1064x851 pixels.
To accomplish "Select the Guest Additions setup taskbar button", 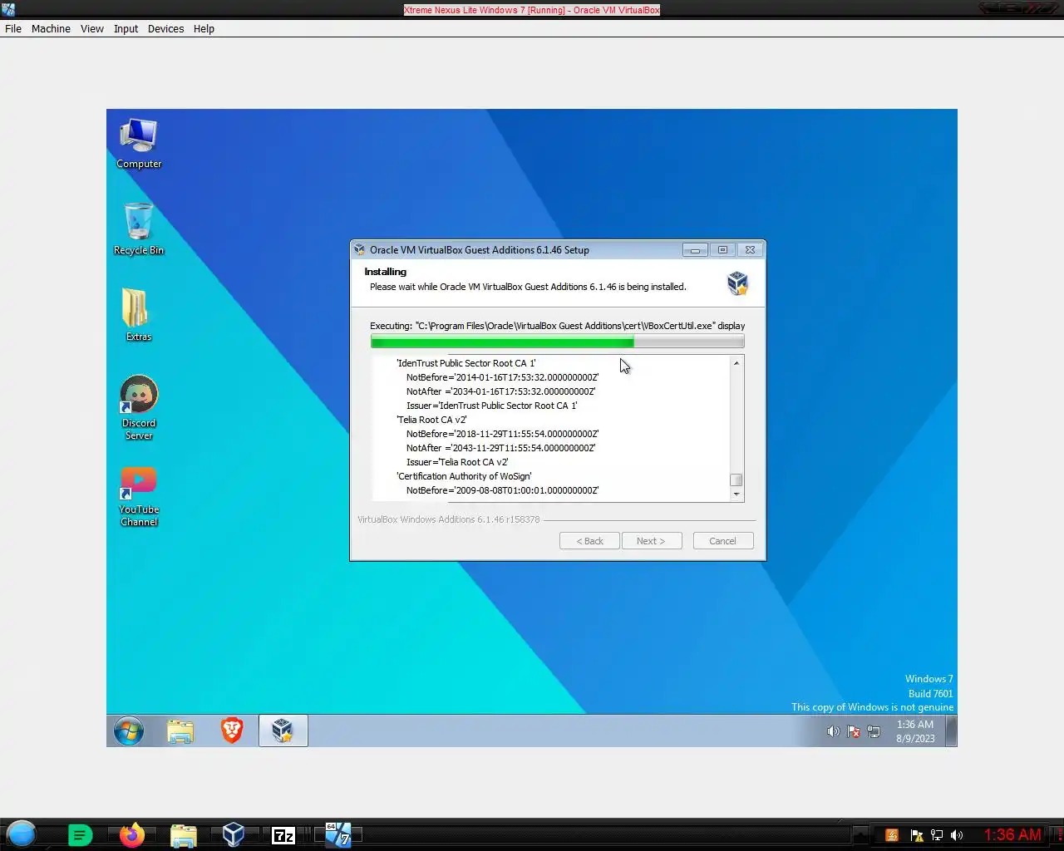I will click(x=283, y=730).
